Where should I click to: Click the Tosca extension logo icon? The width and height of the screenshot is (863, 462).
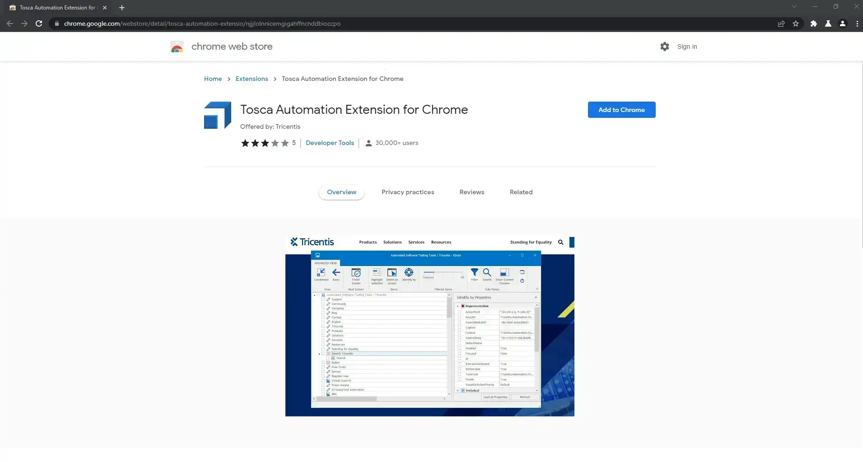pyautogui.click(x=217, y=115)
